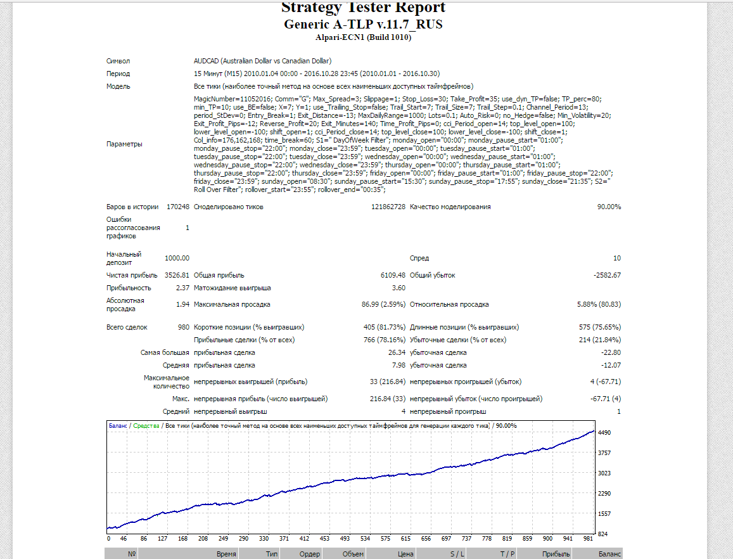Click the Средства legend label on the chart
This screenshot has width=733, height=559.
[146, 426]
